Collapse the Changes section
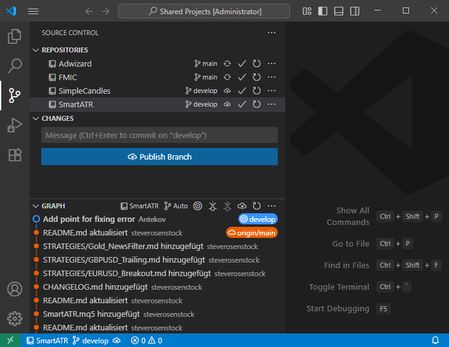This screenshot has width=449, height=347. coord(36,118)
